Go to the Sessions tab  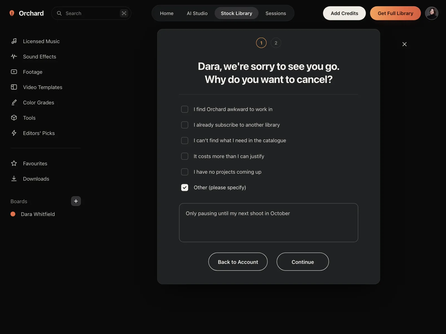(276, 13)
